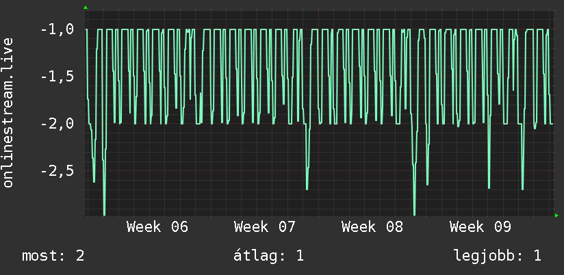Click the 'Week 09' x-axis label
The width and height of the screenshot is (564, 275).
point(480,227)
